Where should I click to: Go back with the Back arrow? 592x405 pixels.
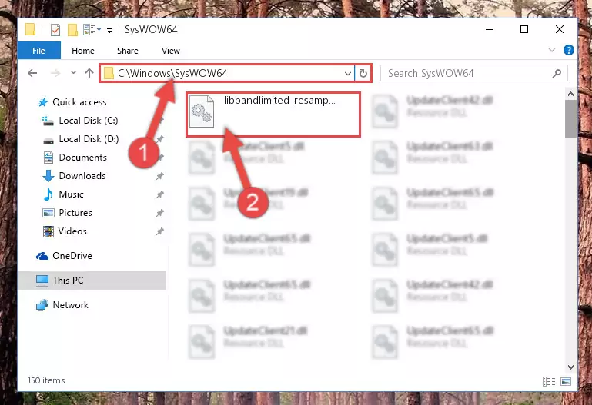[32, 73]
